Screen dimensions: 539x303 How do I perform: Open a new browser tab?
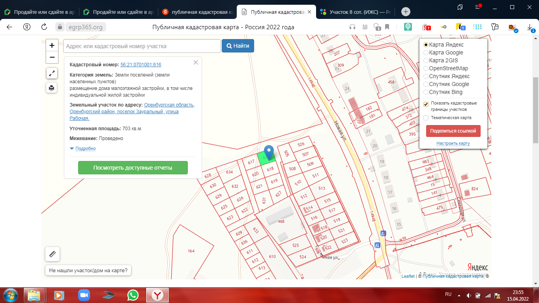click(x=406, y=12)
